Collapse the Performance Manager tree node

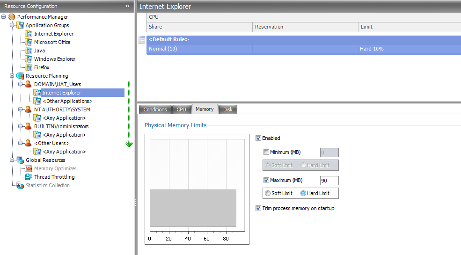[4, 17]
